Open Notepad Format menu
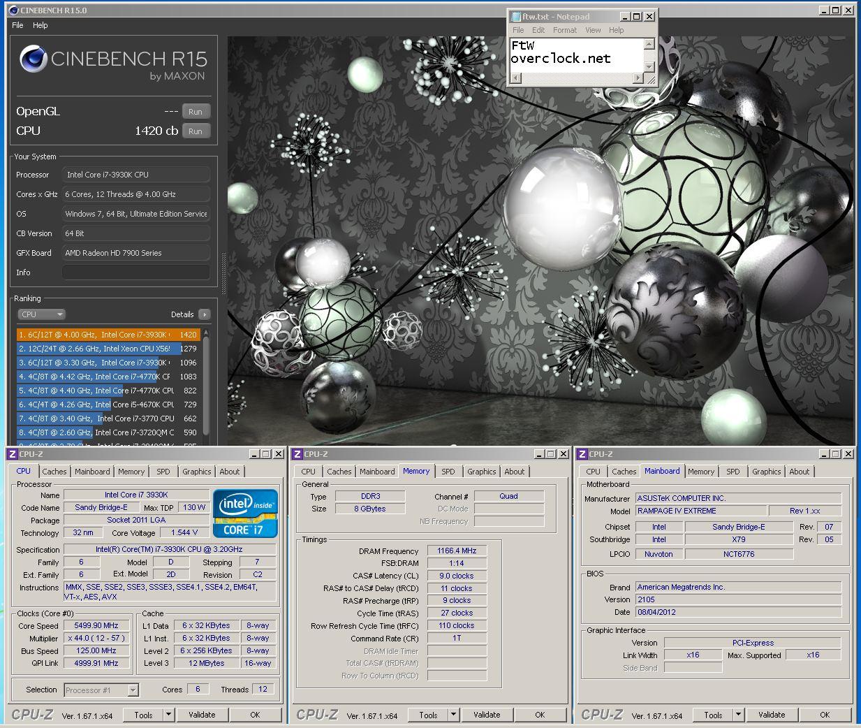Viewport: 861px width, 728px height. pos(564,30)
